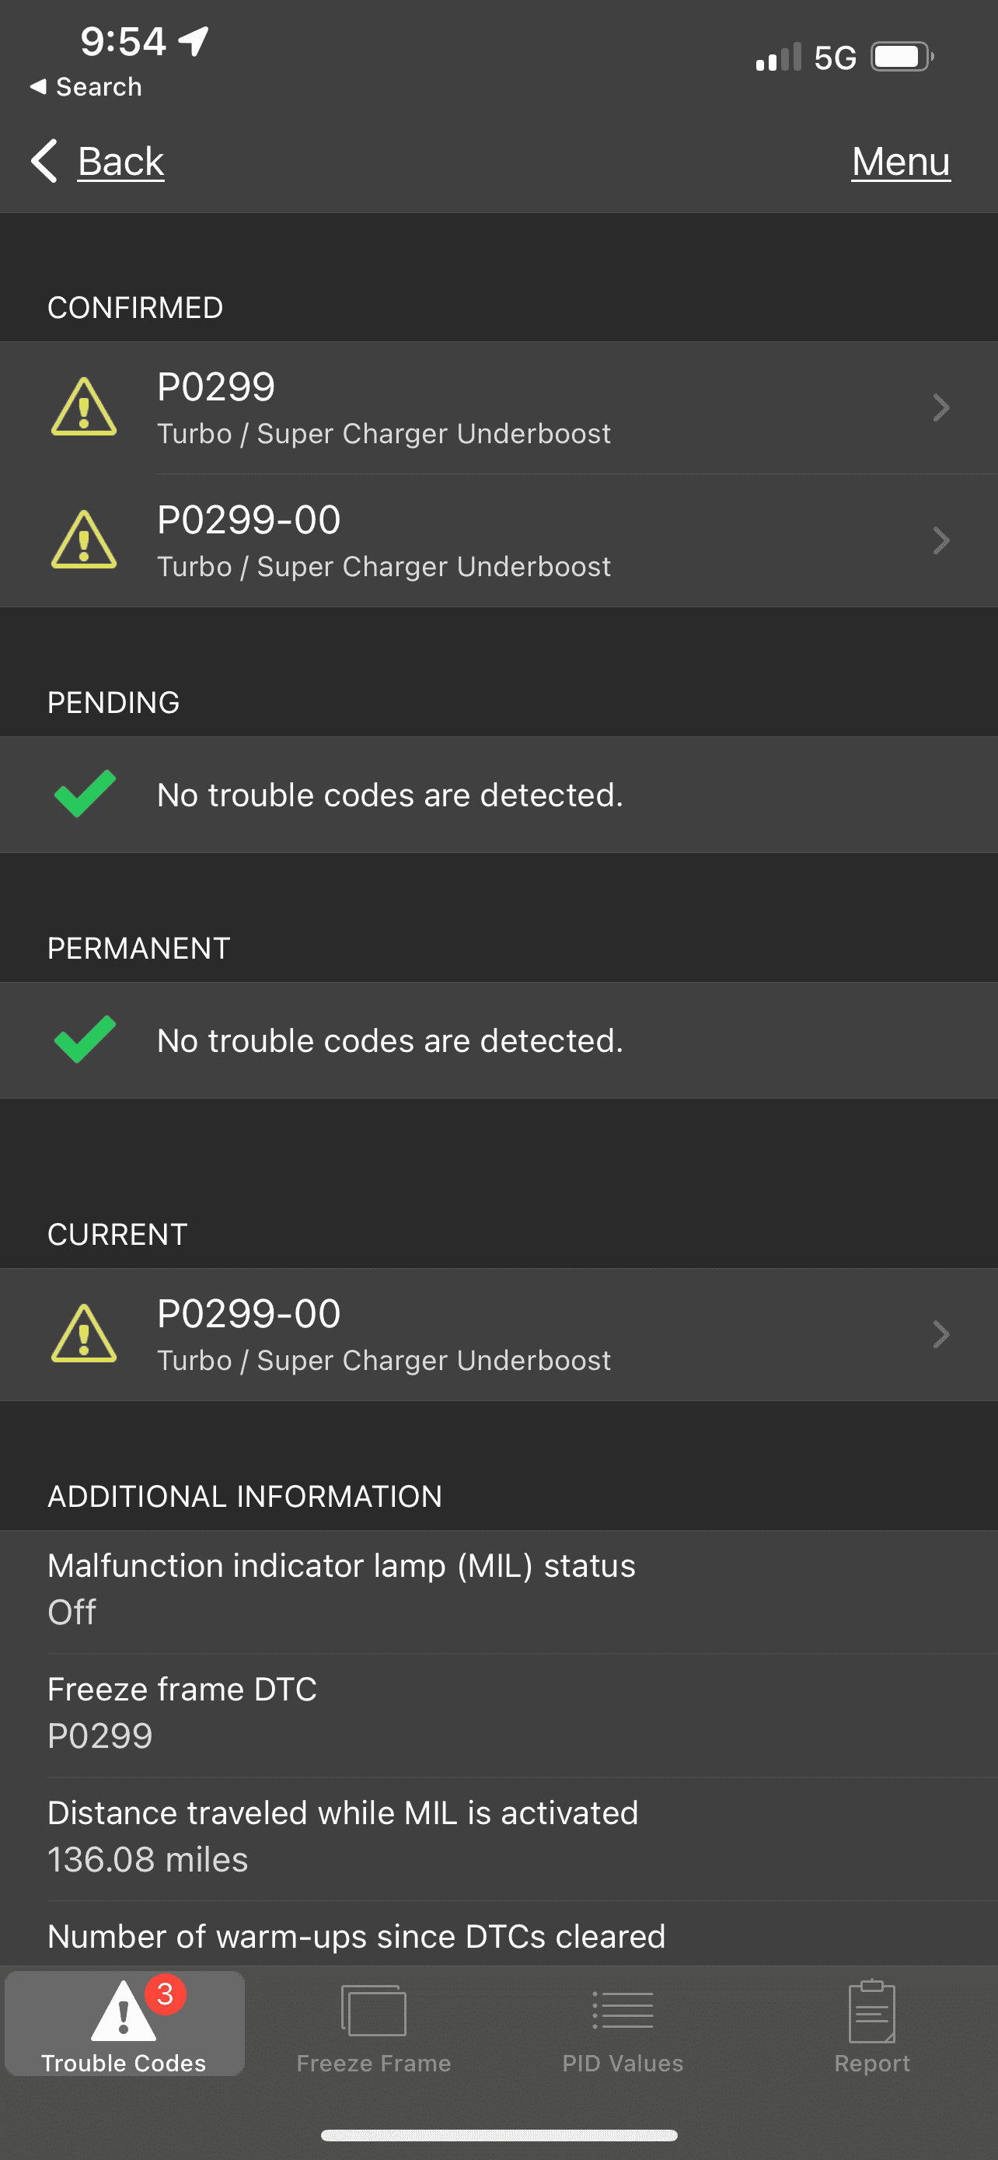This screenshot has width=998, height=2160.
Task: Switch to the PID Values tab
Action: (x=623, y=2061)
